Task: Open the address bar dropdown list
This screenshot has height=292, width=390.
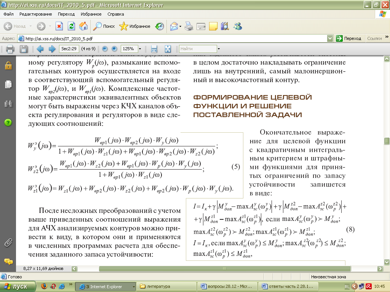Action: [330, 38]
